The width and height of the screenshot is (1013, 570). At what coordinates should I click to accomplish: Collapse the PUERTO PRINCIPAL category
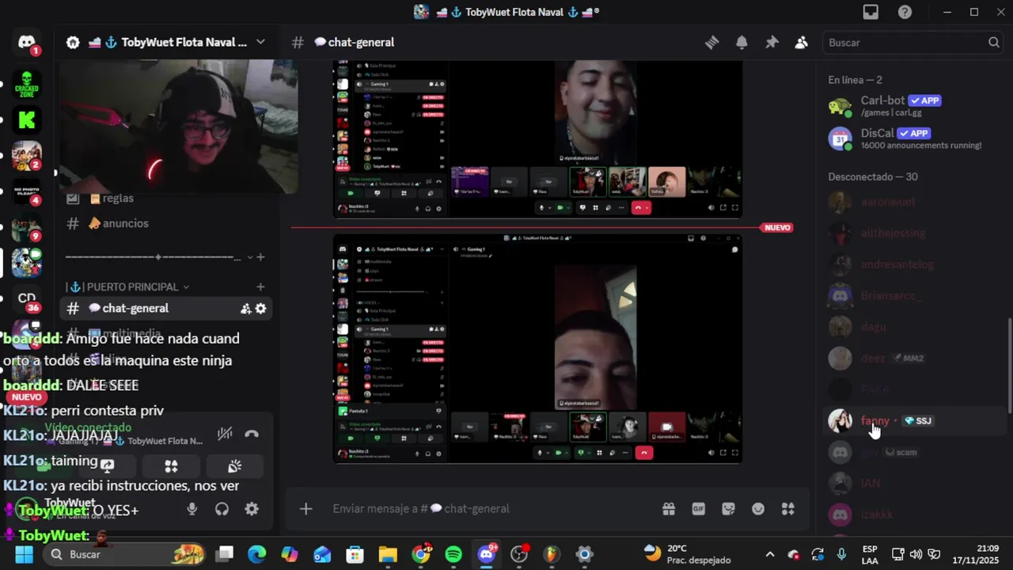(x=186, y=287)
